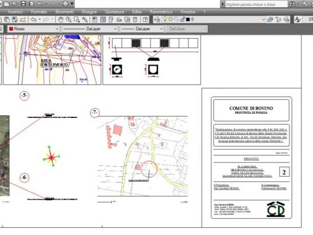
Task: Open the Strumenti menu
Action: click(64, 12)
